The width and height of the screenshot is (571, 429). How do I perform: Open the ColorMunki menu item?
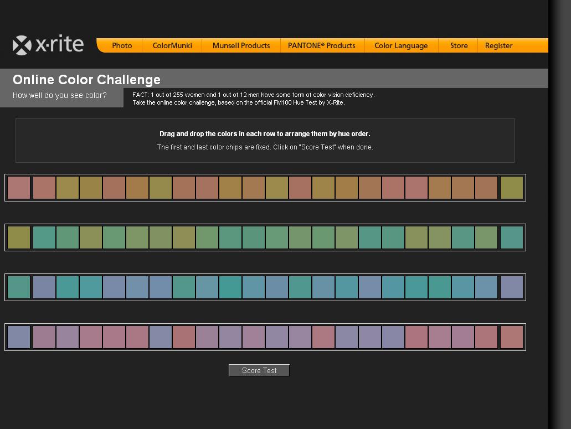pos(172,46)
